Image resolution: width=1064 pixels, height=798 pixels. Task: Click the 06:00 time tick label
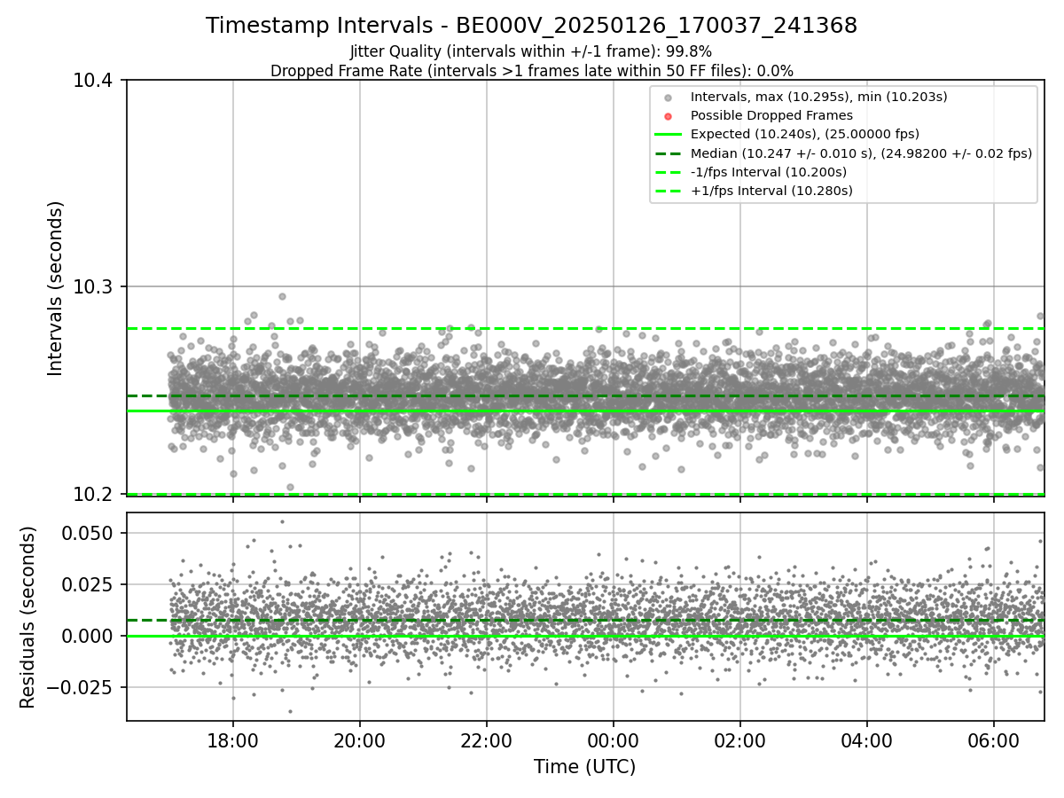(994, 740)
